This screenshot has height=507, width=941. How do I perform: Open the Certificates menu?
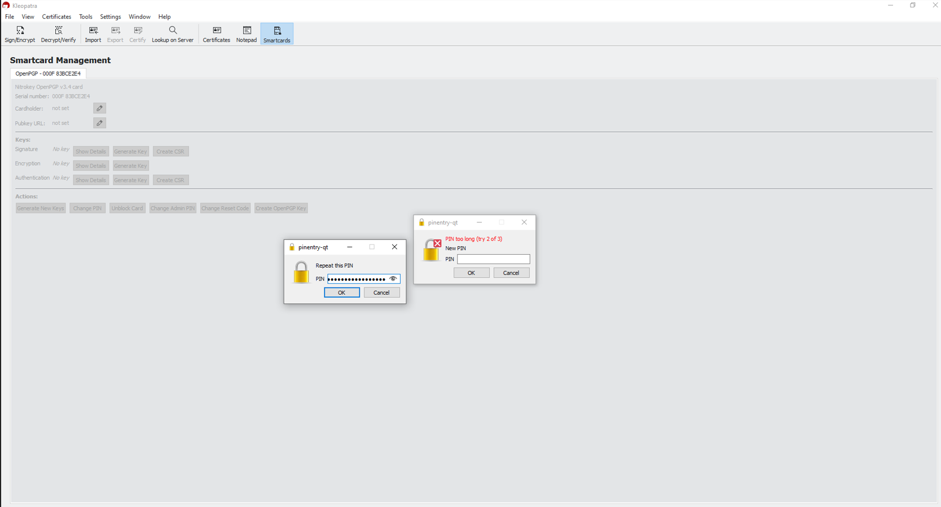click(x=56, y=17)
